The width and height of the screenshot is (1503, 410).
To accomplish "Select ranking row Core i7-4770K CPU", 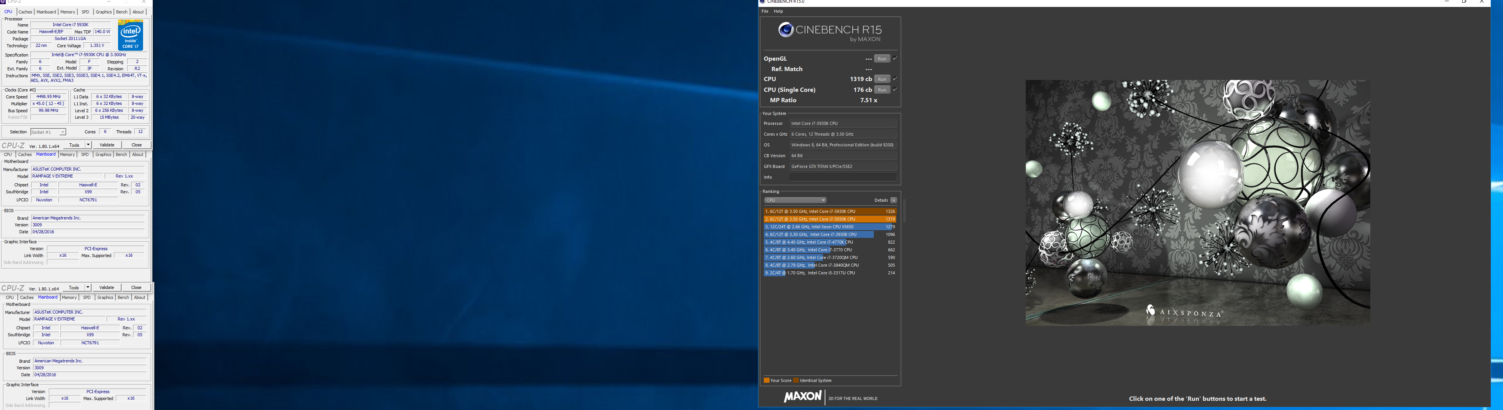I will tap(830, 241).
